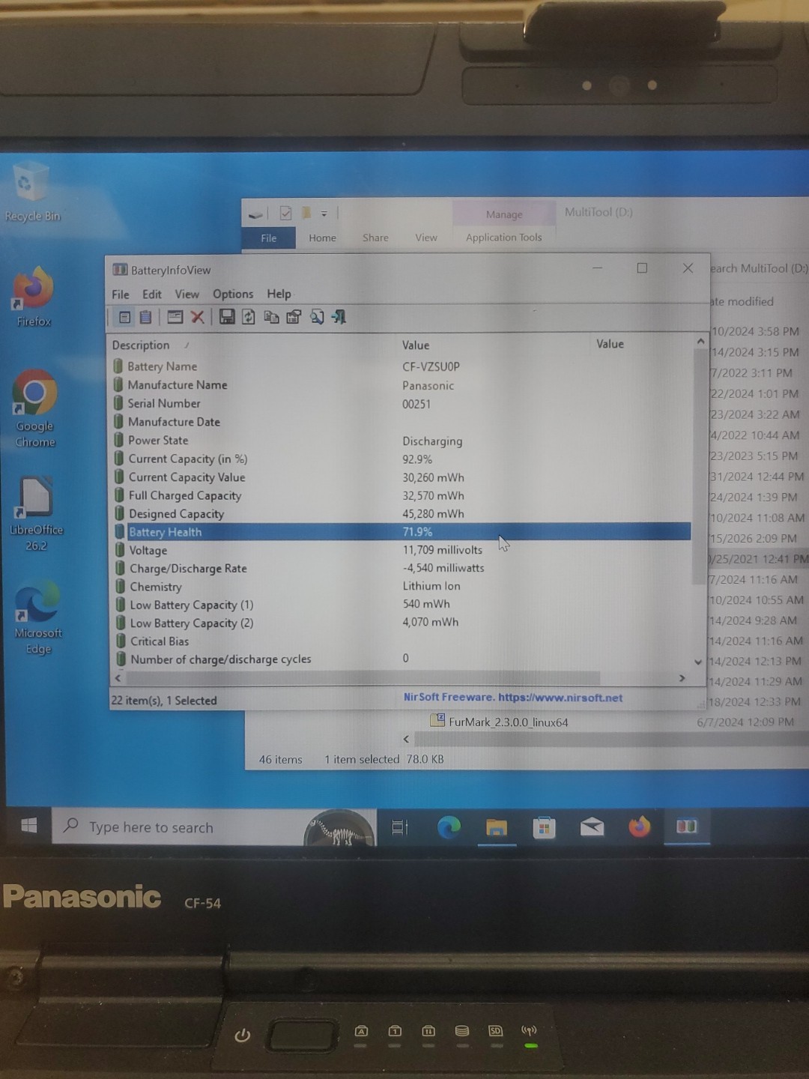This screenshot has height=1079, width=809.
Task: Open the Windows Start menu
Action: click(x=29, y=826)
